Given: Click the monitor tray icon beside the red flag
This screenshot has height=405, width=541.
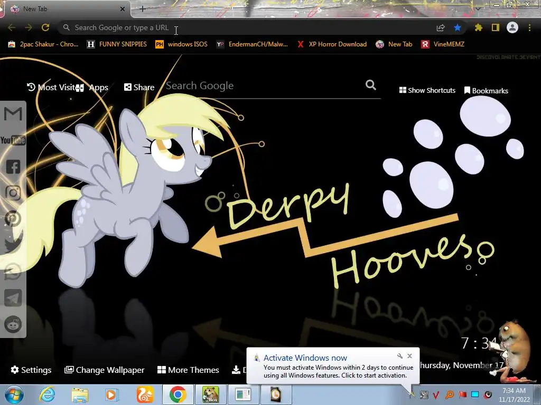Looking at the screenshot, I should (475, 394).
